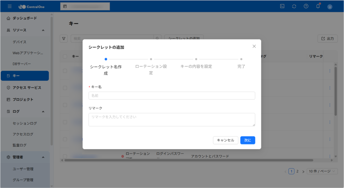Viewport: 344px width, 188px height.
Task: Select セッションログ in the sidebar
Action: (25, 123)
